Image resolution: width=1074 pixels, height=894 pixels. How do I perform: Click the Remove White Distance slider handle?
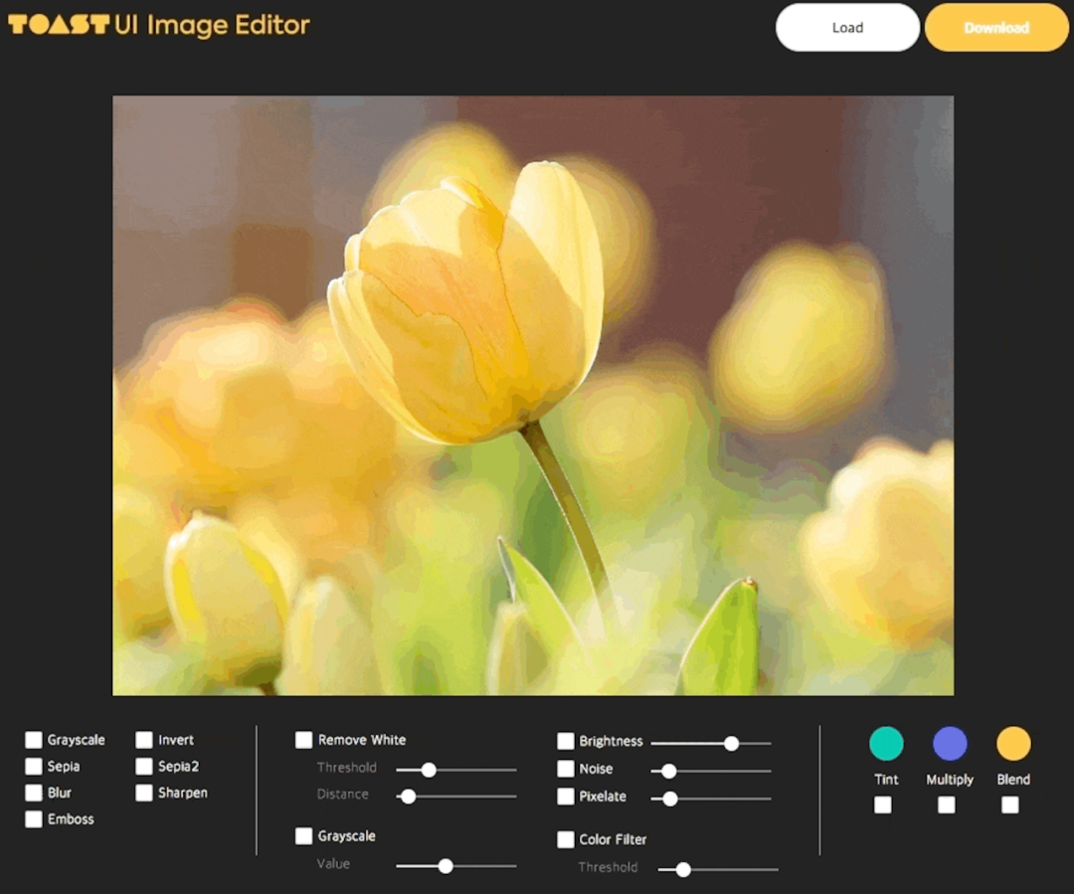coord(409,797)
